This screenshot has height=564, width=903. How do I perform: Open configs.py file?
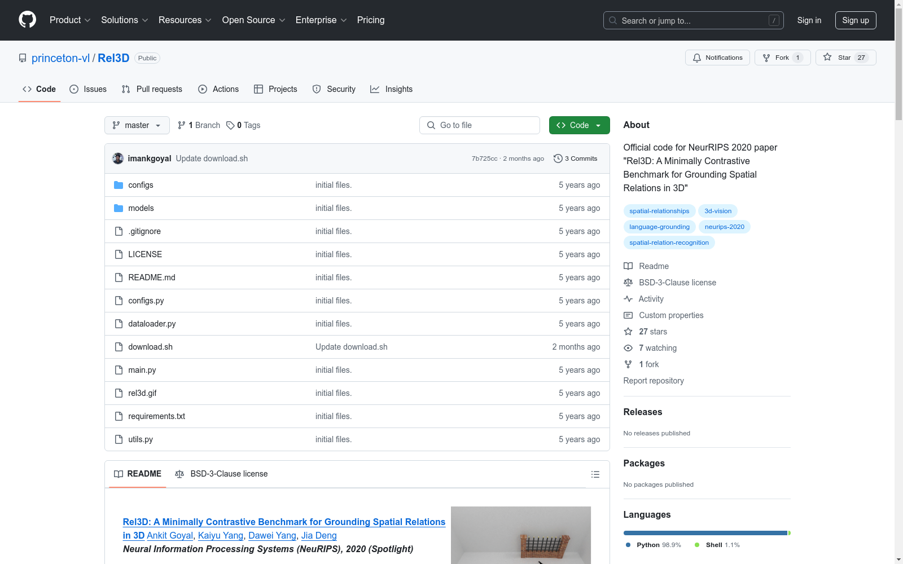pos(146,301)
